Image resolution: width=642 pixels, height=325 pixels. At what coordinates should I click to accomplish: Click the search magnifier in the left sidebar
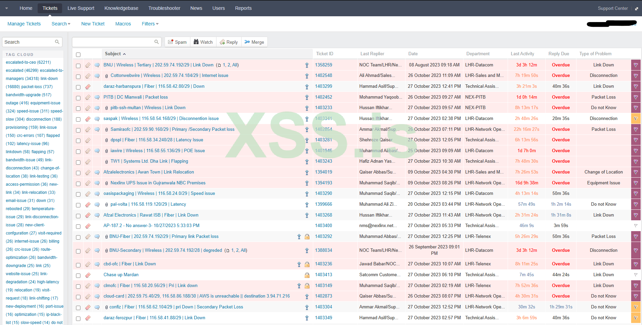pos(57,42)
